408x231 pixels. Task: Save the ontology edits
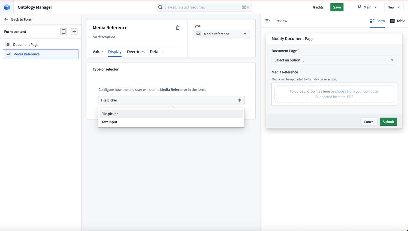click(x=337, y=7)
